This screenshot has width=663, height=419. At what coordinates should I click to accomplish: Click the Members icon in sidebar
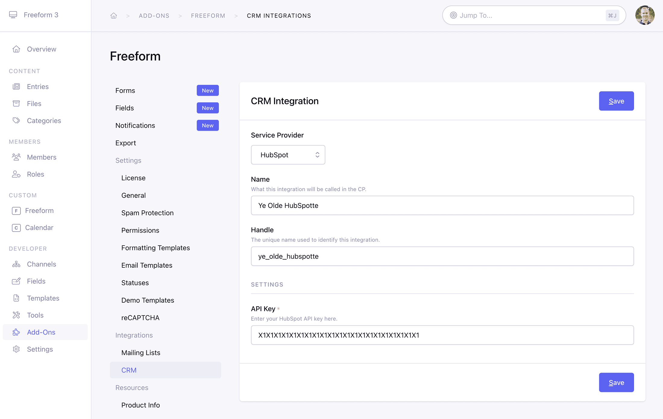pos(16,156)
